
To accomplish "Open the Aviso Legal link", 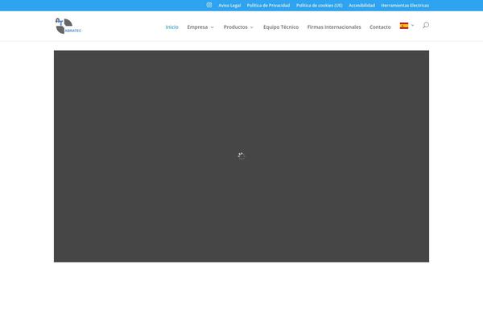I will coord(229,5).
